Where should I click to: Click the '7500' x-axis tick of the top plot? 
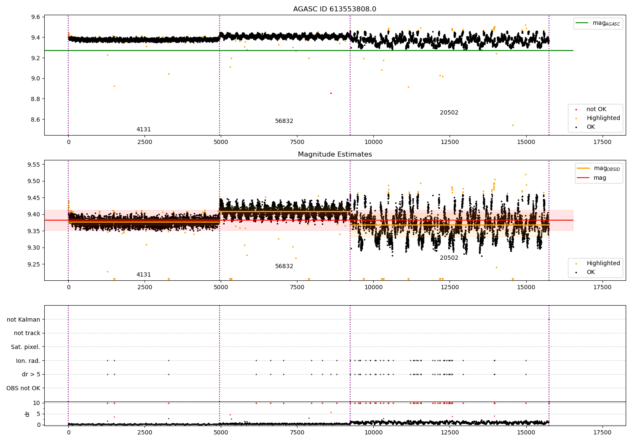click(297, 142)
